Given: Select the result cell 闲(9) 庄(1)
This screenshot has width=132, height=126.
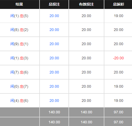Looking at the screenshot, I should click(19, 44).
